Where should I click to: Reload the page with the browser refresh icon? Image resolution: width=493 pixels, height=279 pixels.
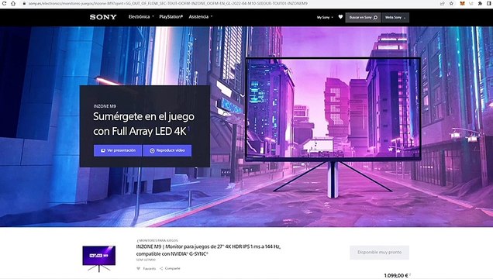[5, 3]
